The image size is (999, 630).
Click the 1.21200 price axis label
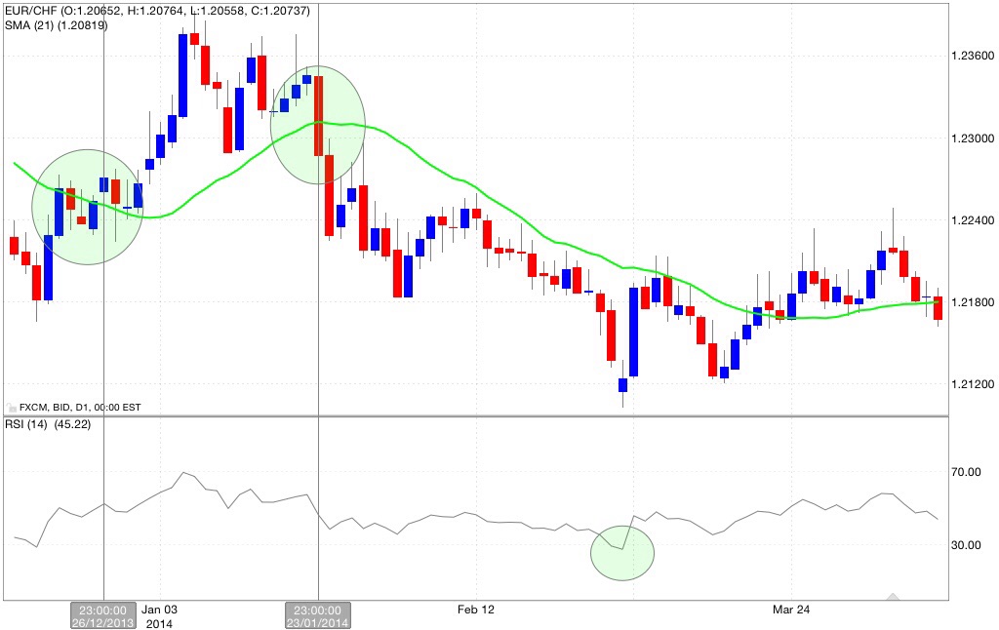pos(973,384)
